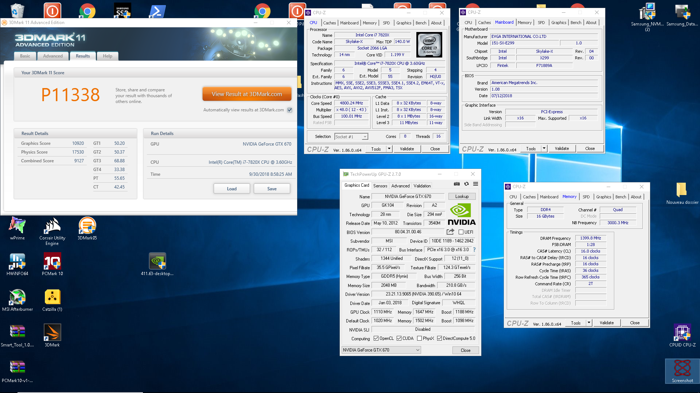Open the PCMark 10 desktop icon
Viewport: 700px width, 393px height.
pos(52,264)
